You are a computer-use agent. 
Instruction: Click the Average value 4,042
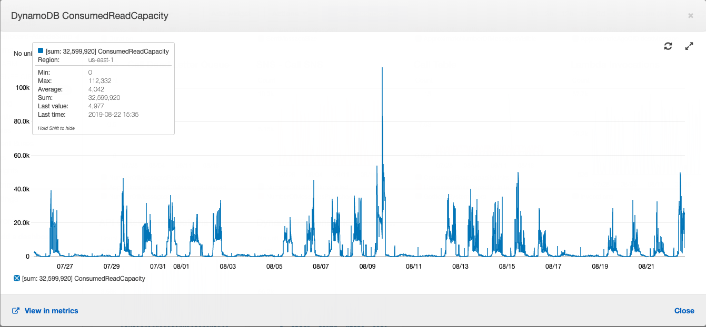tap(96, 89)
